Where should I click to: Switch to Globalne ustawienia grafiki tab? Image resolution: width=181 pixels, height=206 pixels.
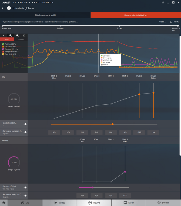click(x=45, y=15)
